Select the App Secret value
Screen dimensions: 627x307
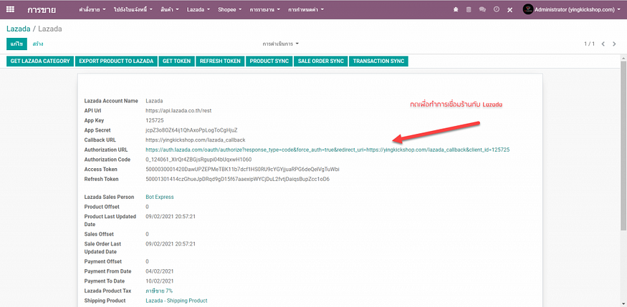[x=191, y=130]
